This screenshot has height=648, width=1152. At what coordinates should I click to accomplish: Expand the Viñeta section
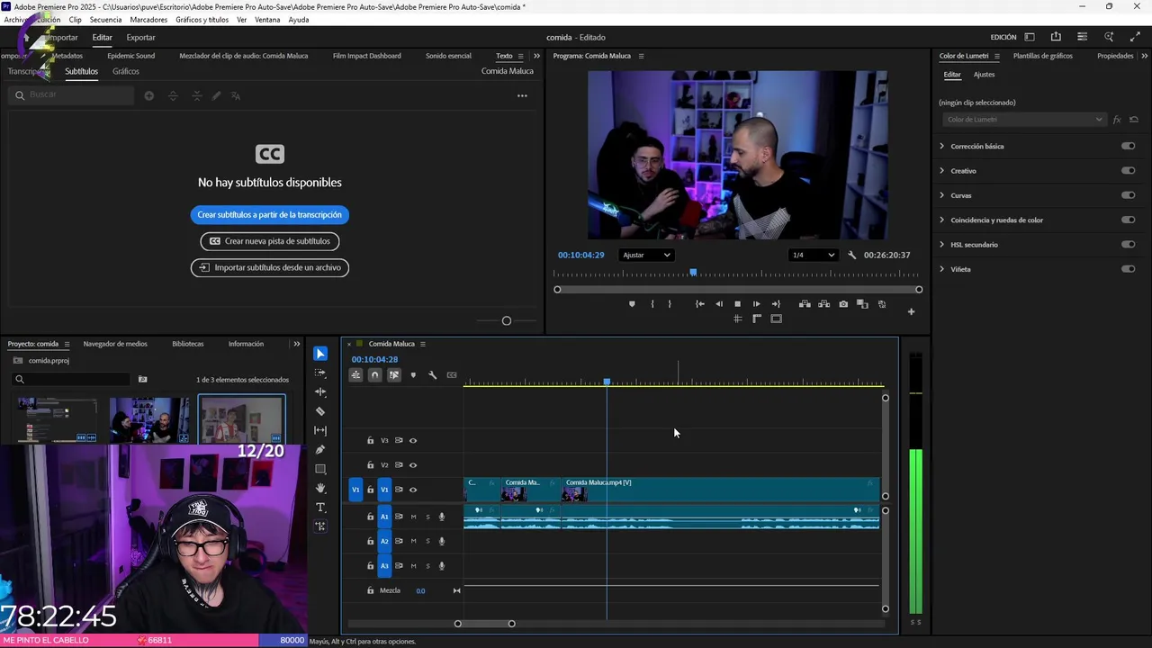pyautogui.click(x=942, y=269)
